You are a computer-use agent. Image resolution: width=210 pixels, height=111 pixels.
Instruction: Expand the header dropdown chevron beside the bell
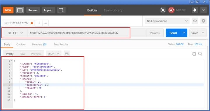pyautogui.click(x=204, y=10)
